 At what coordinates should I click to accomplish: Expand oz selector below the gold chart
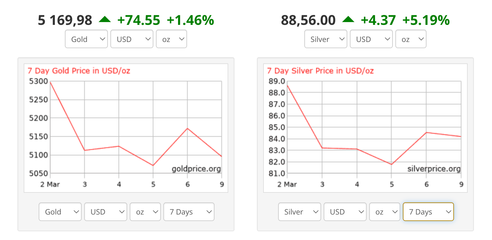pyautogui.click(x=145, y=212)
